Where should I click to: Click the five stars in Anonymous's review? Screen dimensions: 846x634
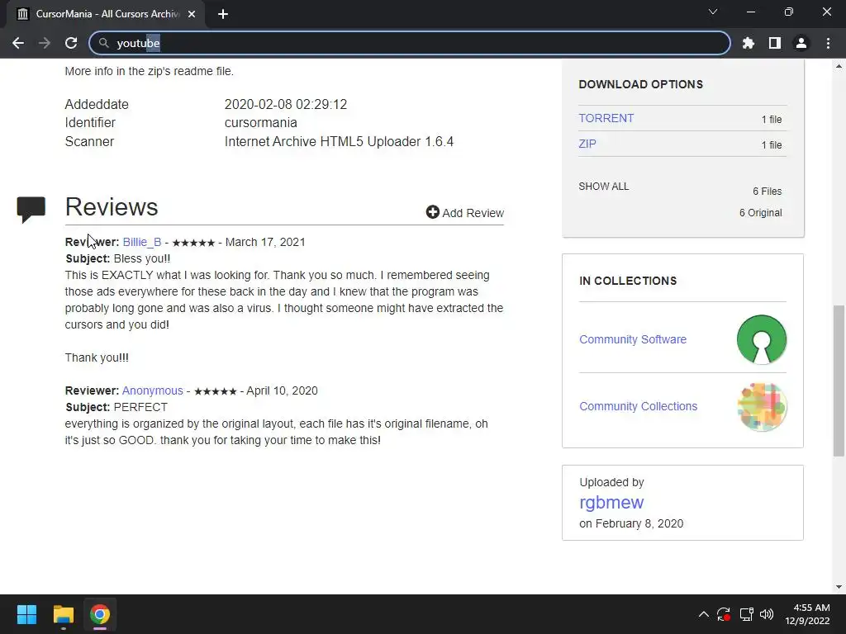tap(216, 391)
